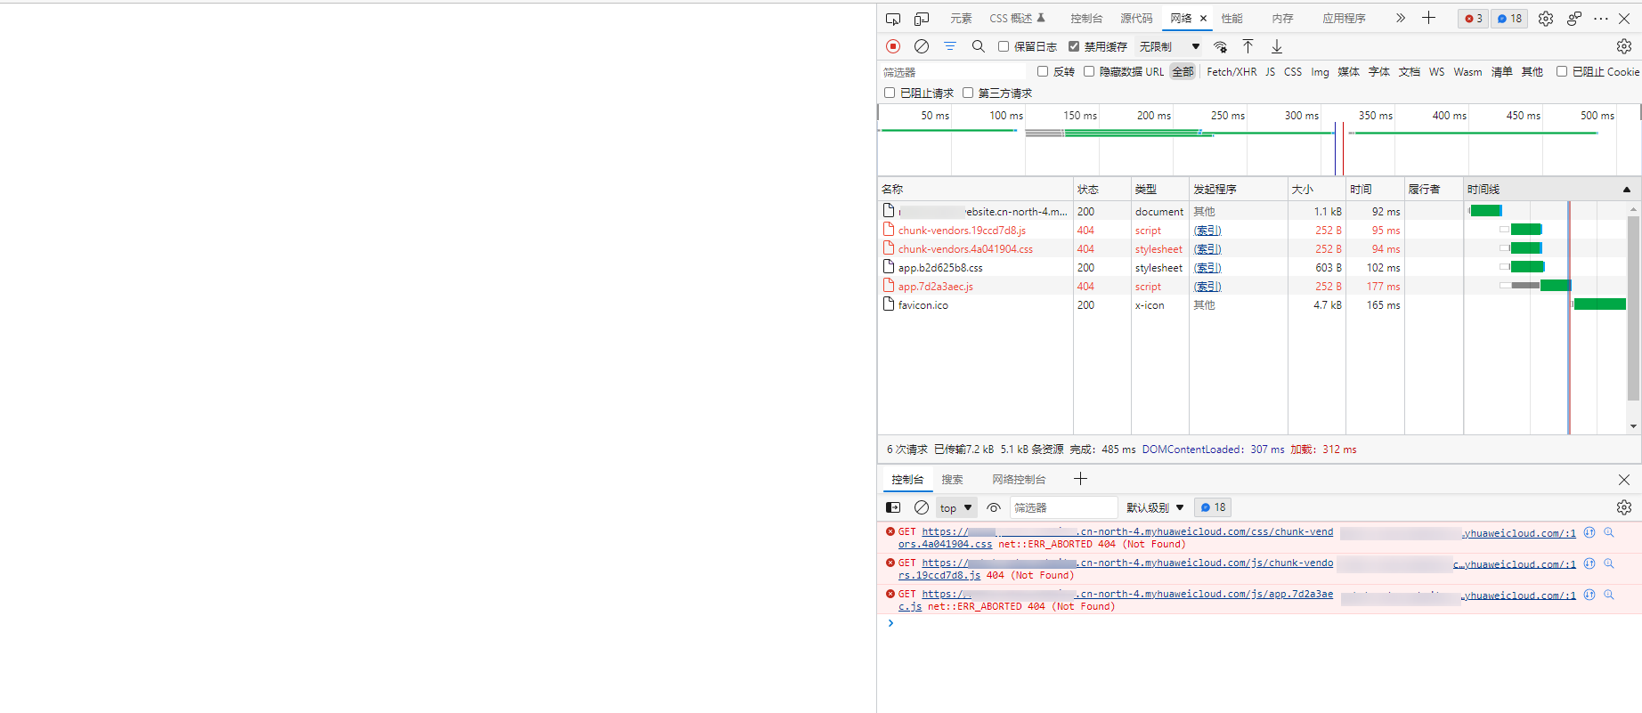
Task: Select the 全部 request filter
Action: (1183, 72)
